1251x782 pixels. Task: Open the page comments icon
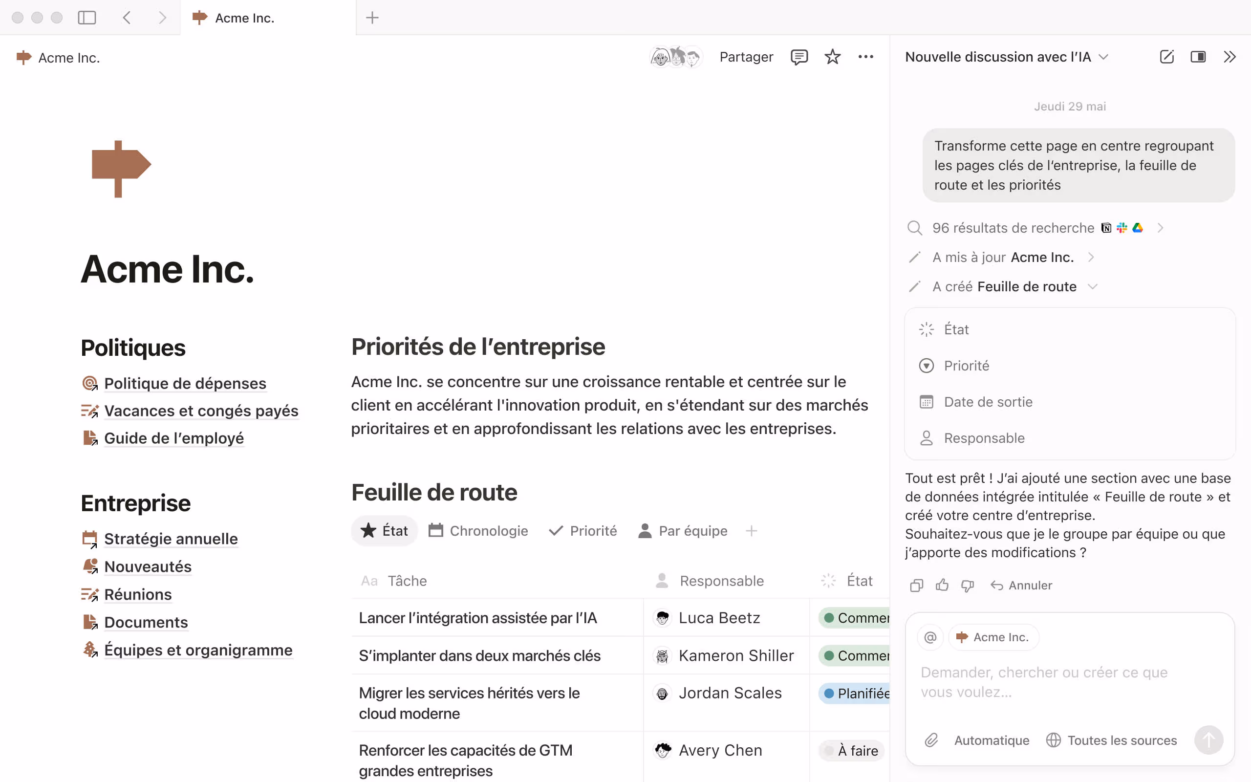(x=798, y=57)
